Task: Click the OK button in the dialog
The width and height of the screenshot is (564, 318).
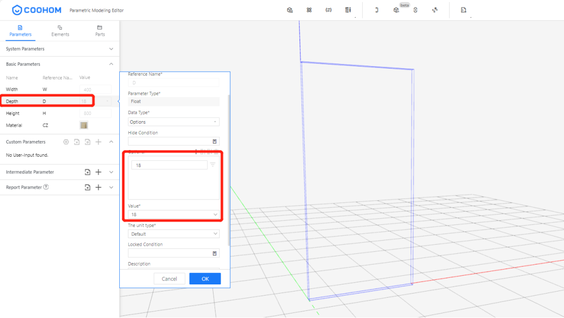Action: click(205, 279)
